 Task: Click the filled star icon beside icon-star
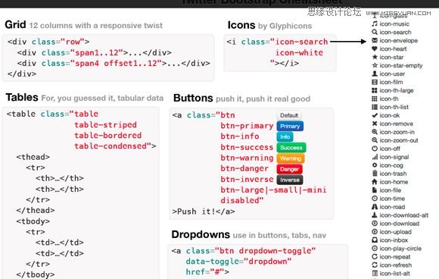pyautogui.click(x=375, y=57)
